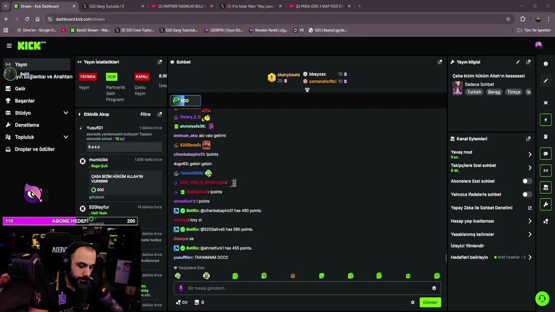Image resolution: width=555 pixels, height=312 pixels.
Task: Open the emoji picker in message box
Action: (x=434, y=288)
